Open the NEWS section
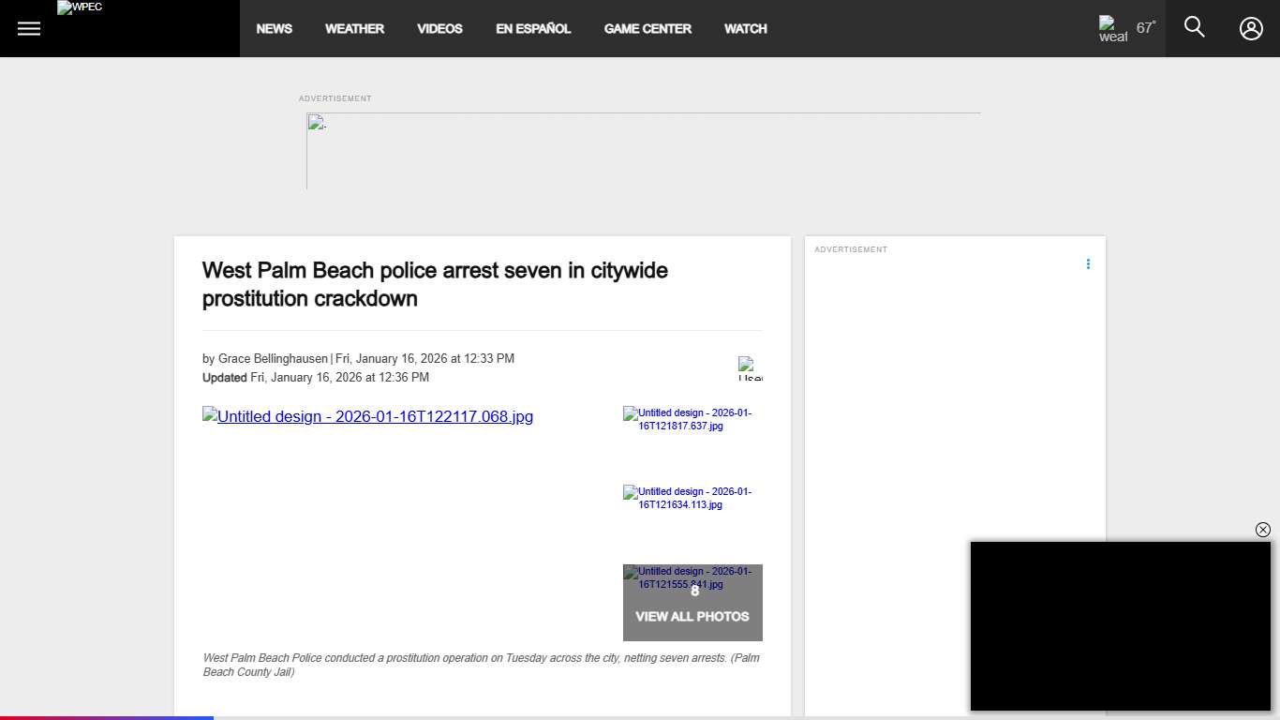1280x720 pixels. point(274,28)
